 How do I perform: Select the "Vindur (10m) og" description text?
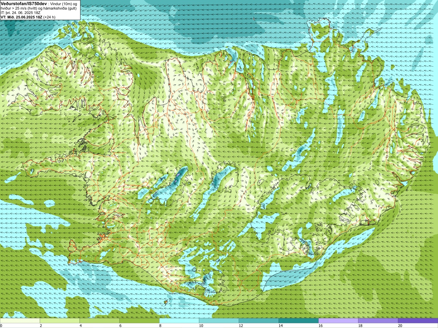coord(63,3)
